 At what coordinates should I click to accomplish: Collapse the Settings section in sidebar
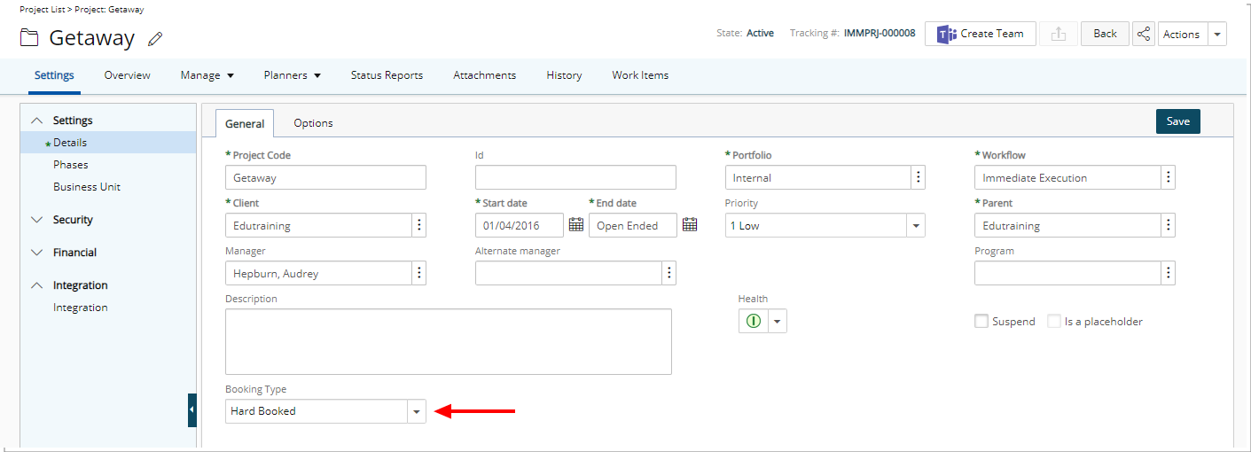36,121
